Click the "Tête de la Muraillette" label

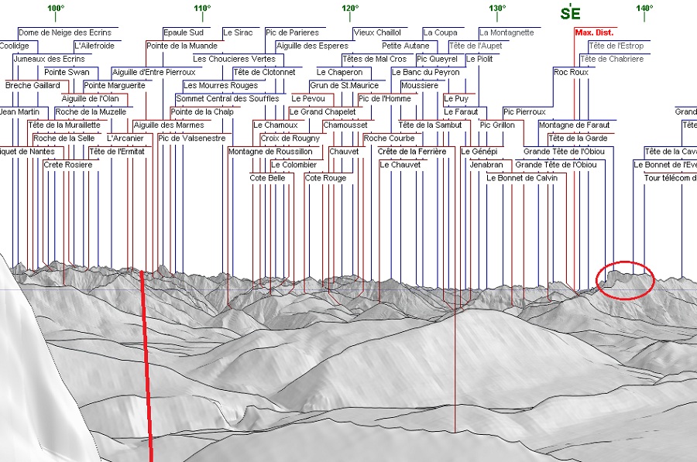(x=64, y=125)
